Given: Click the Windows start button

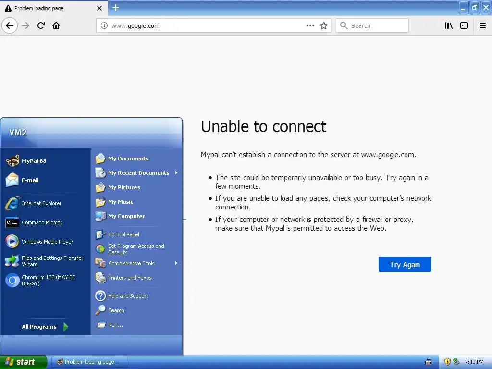Looking at the screenshot, I should [23, 362].
